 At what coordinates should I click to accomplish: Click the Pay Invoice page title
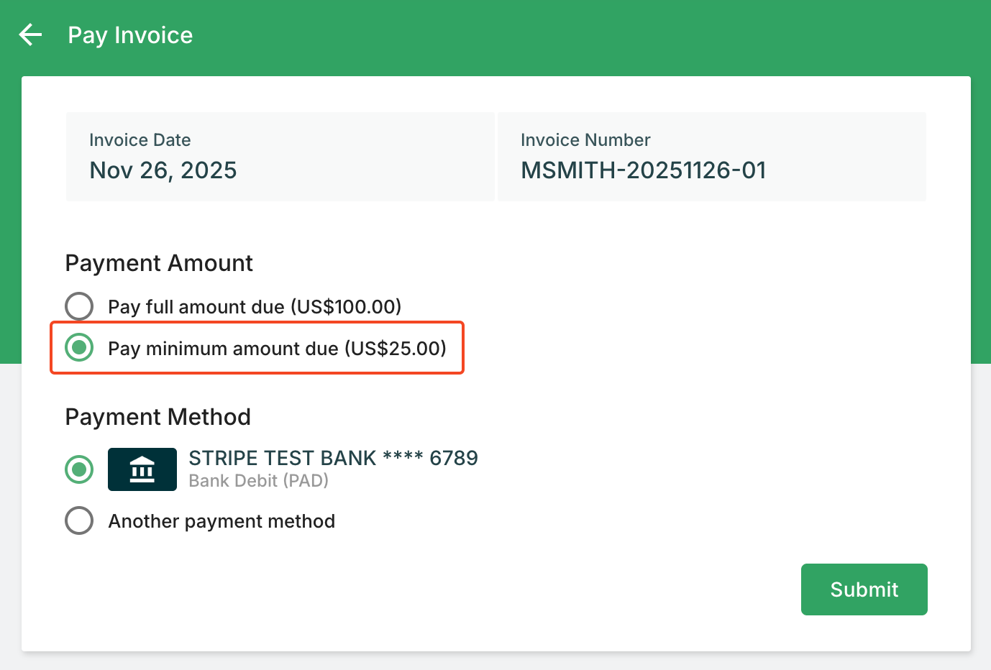pos(130,35)
